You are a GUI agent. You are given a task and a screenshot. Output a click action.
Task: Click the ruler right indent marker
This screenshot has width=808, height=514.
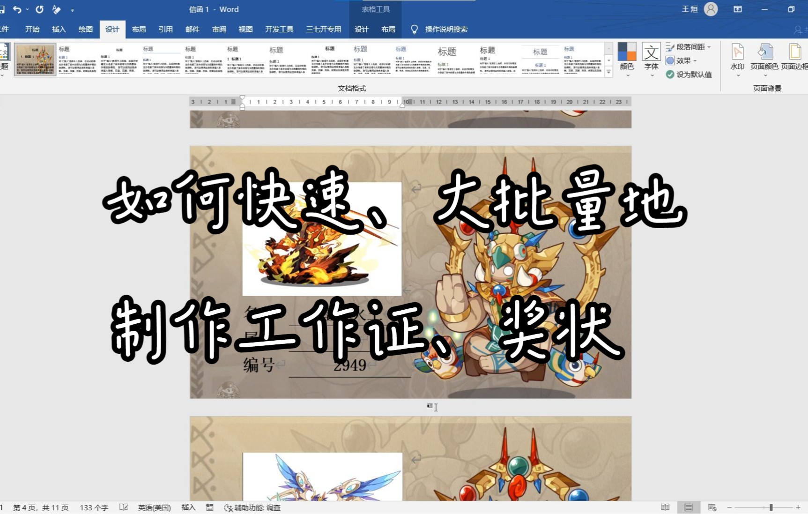[x=402, y=105]
